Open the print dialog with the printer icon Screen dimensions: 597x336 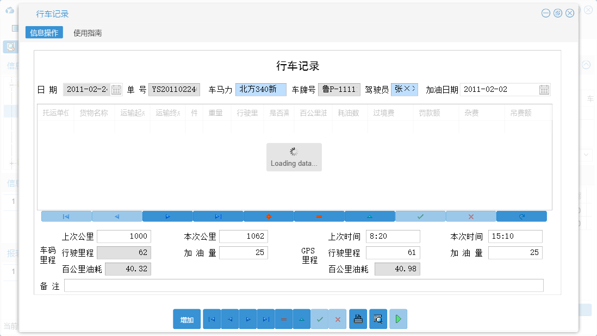(x=358, y=319)
